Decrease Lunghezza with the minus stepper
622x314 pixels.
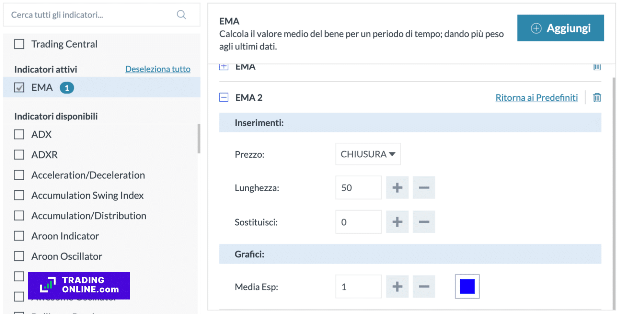click(x=424, y=187)
